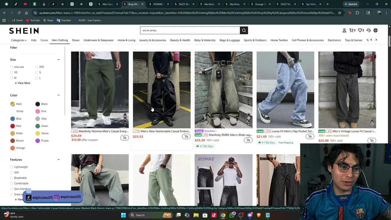Screen dimensions: 391x220
Task: Open the Gmail bookmark
Action: click(x=17, y=20)
